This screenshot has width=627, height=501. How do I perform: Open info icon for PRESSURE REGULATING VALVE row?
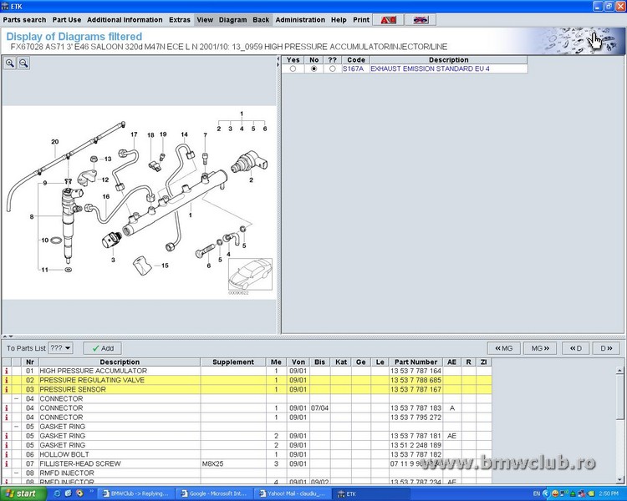pos(7,380)
